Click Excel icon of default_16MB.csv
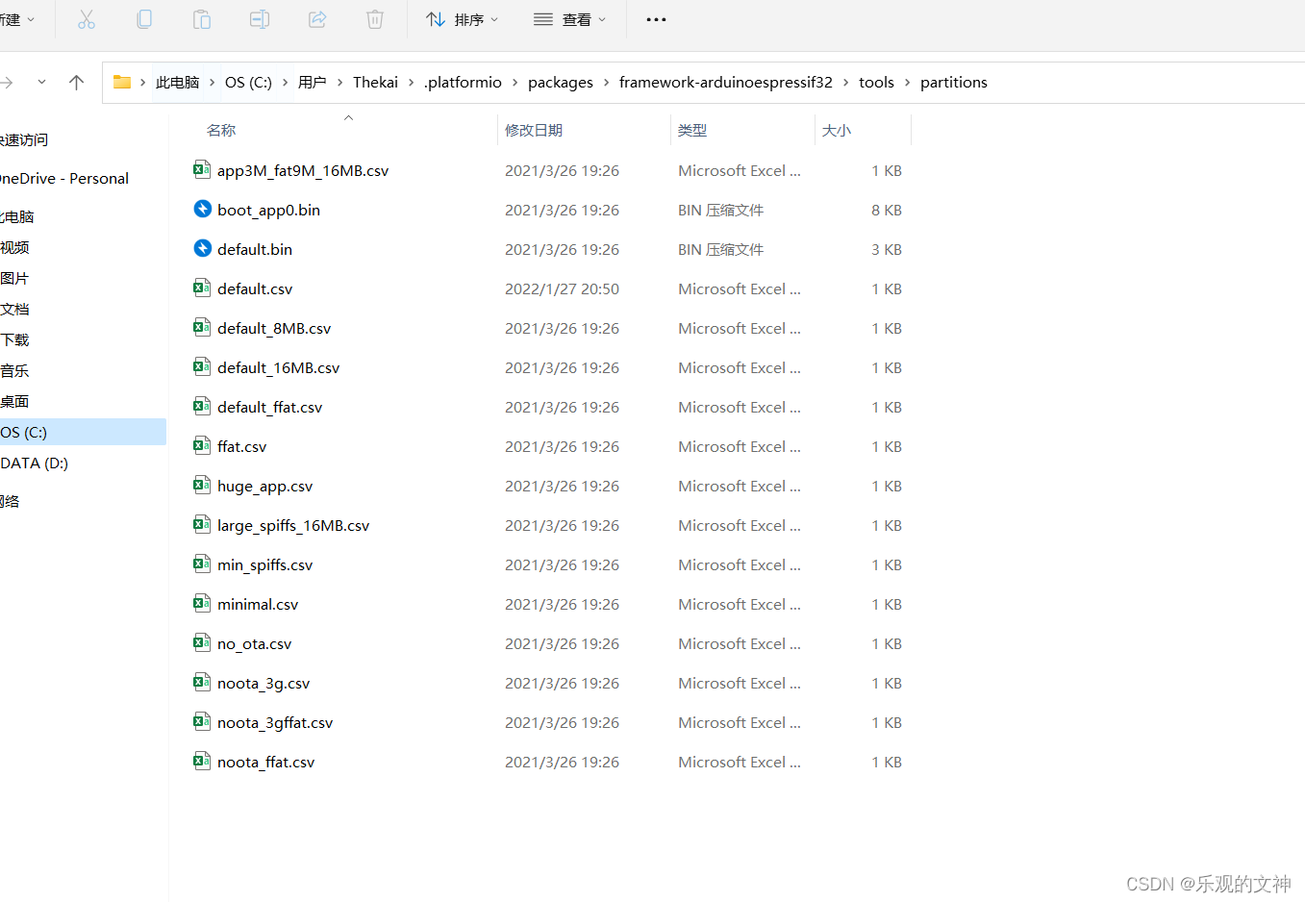 tap(202, 367)
